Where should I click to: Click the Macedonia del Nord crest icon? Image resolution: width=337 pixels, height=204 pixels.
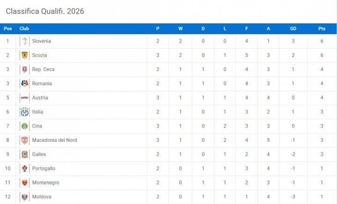coord(24,140)
